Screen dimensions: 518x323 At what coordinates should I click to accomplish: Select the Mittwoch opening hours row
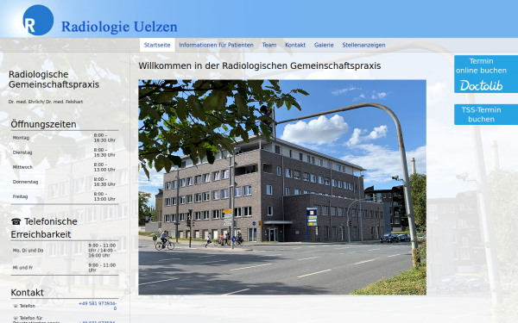65,167
